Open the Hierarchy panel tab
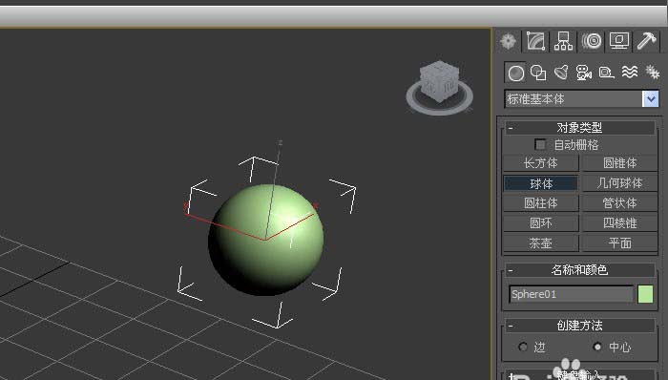This screenshot has height=380, width=668. click(563, 42)
